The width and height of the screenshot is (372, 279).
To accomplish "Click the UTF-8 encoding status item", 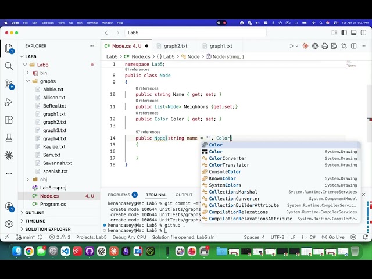I will tap(277, 237).
